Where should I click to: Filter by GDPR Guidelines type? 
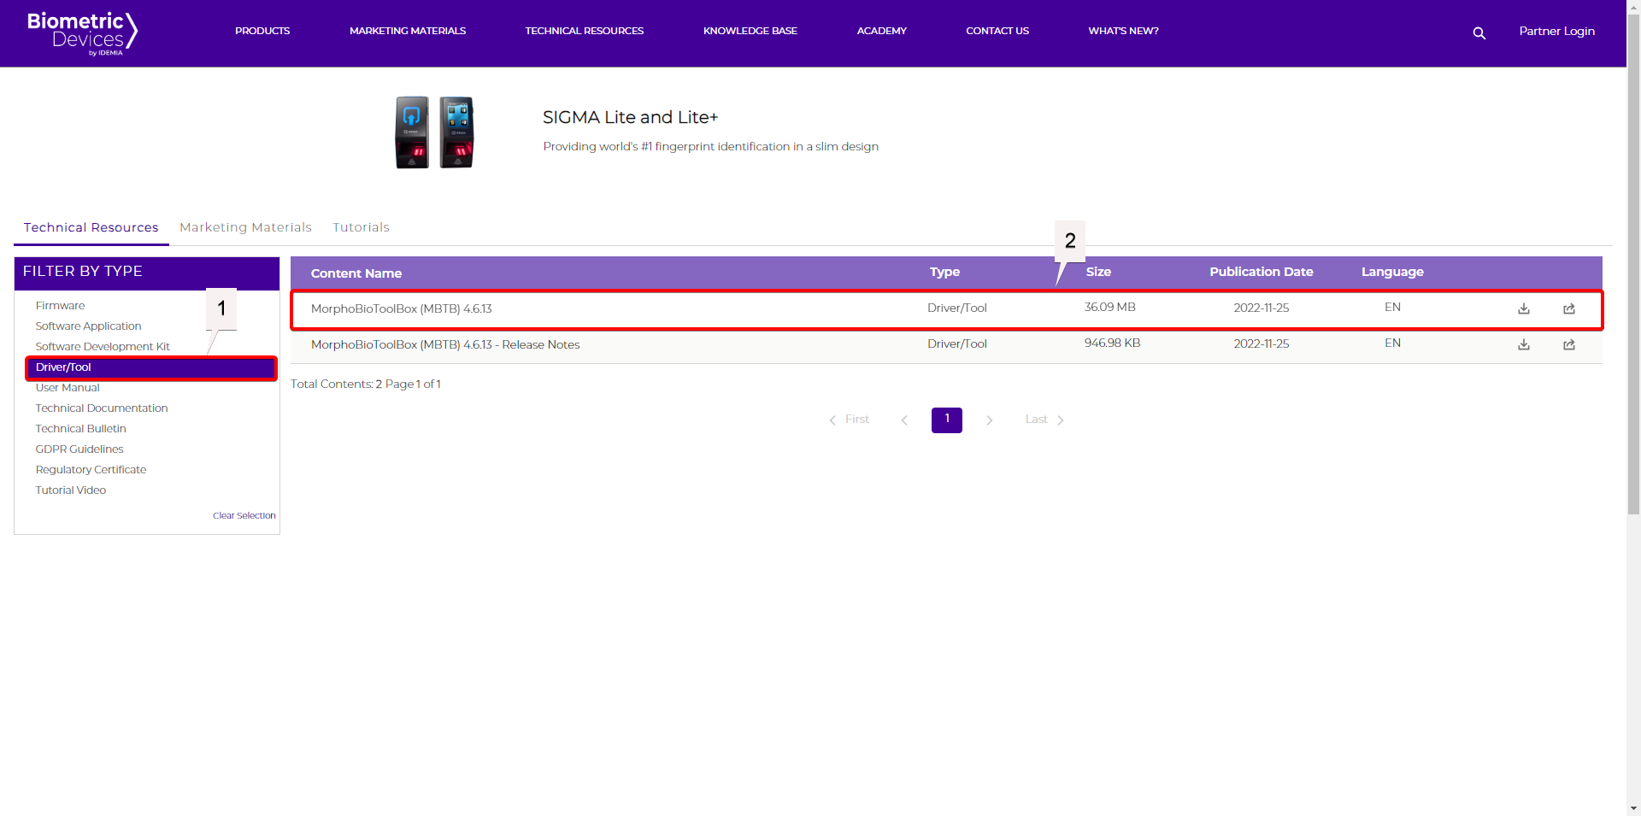[79, 449]
